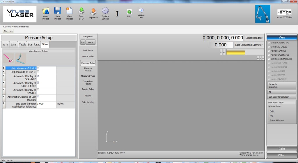Image resolution: width=298 pixels, height=163 pixels.
Task: Switch to the Laser tab
Action: (x=14, y=45)
